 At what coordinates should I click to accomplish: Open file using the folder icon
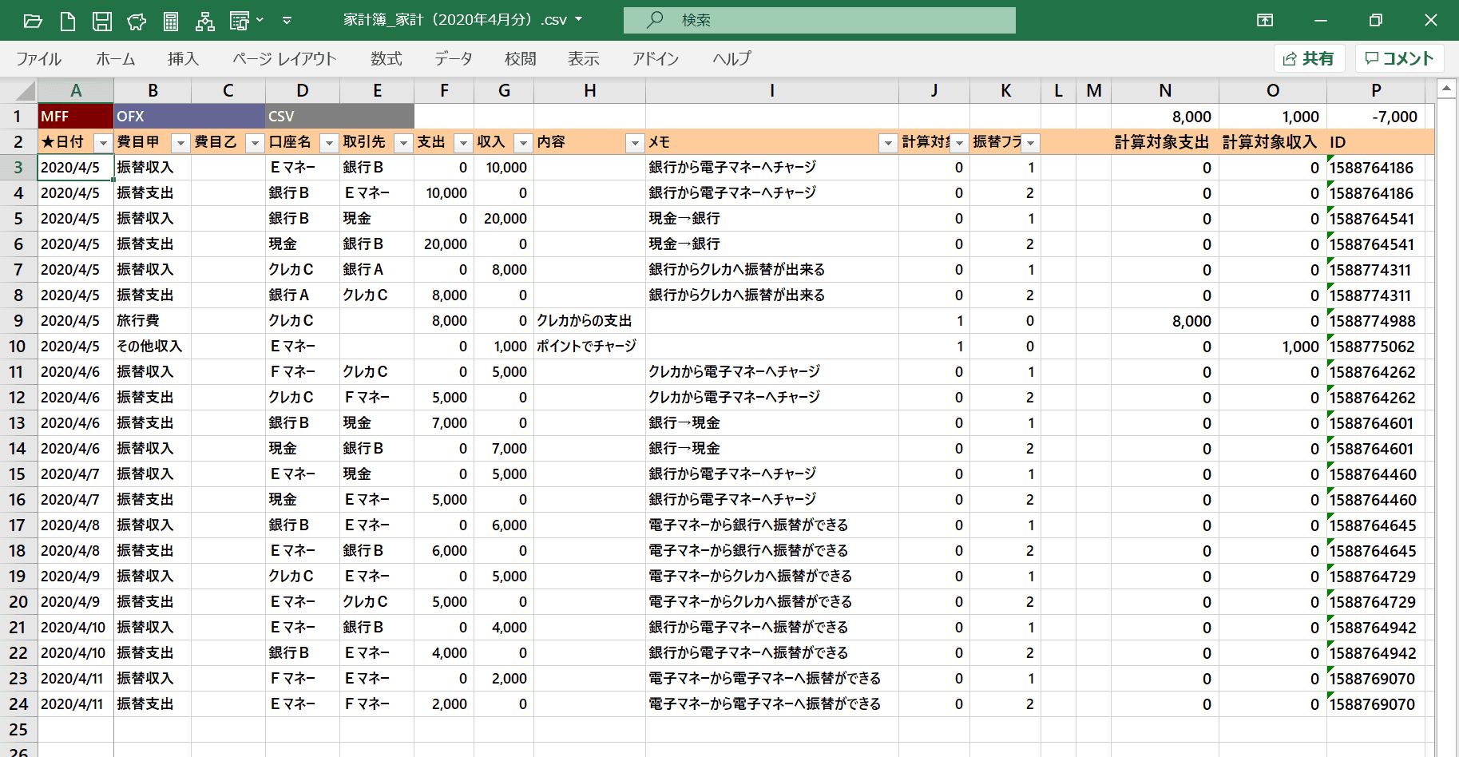33,21
